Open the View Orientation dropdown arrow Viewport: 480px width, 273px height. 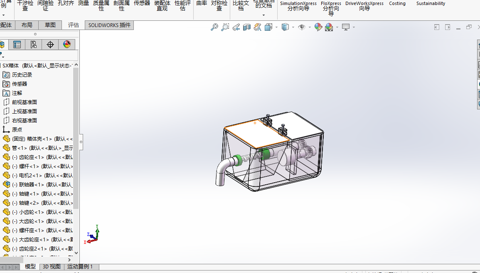coord(276,27)
